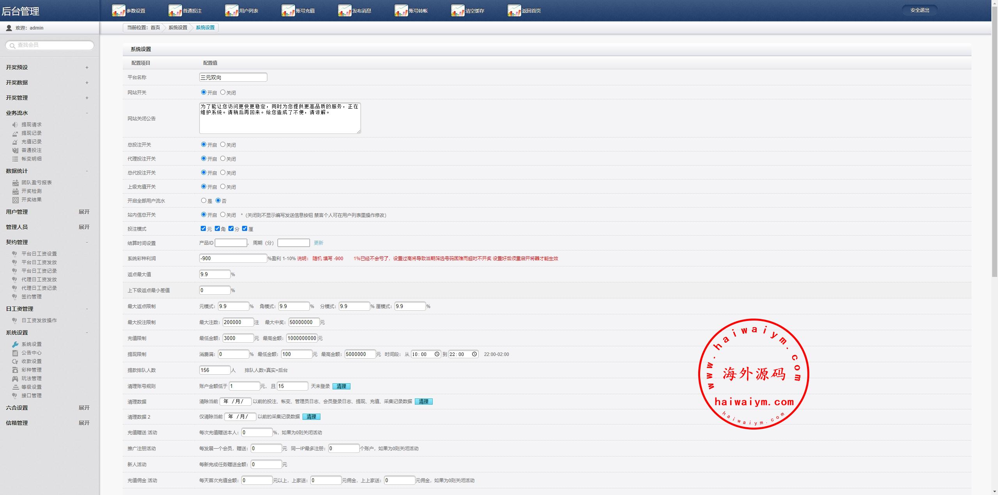Uncheck the 厘 betting mode checkbox
The width and height of the screenshot is (998, 495).
pyautogui.click(x=245, y=229)
